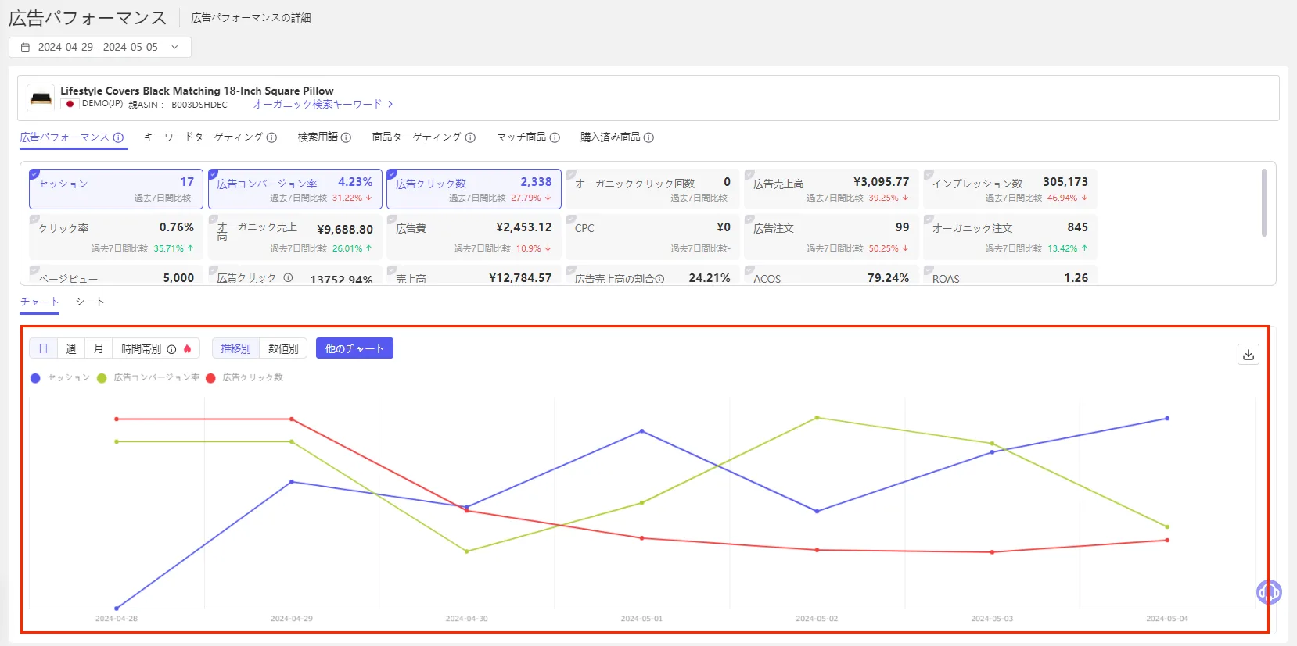Open the 広告パフォーマンス tab
The image size is (1297, 646).
65,137
